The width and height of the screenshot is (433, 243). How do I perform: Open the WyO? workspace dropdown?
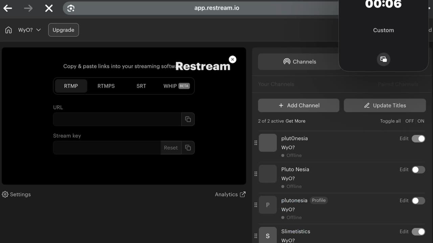29,30
